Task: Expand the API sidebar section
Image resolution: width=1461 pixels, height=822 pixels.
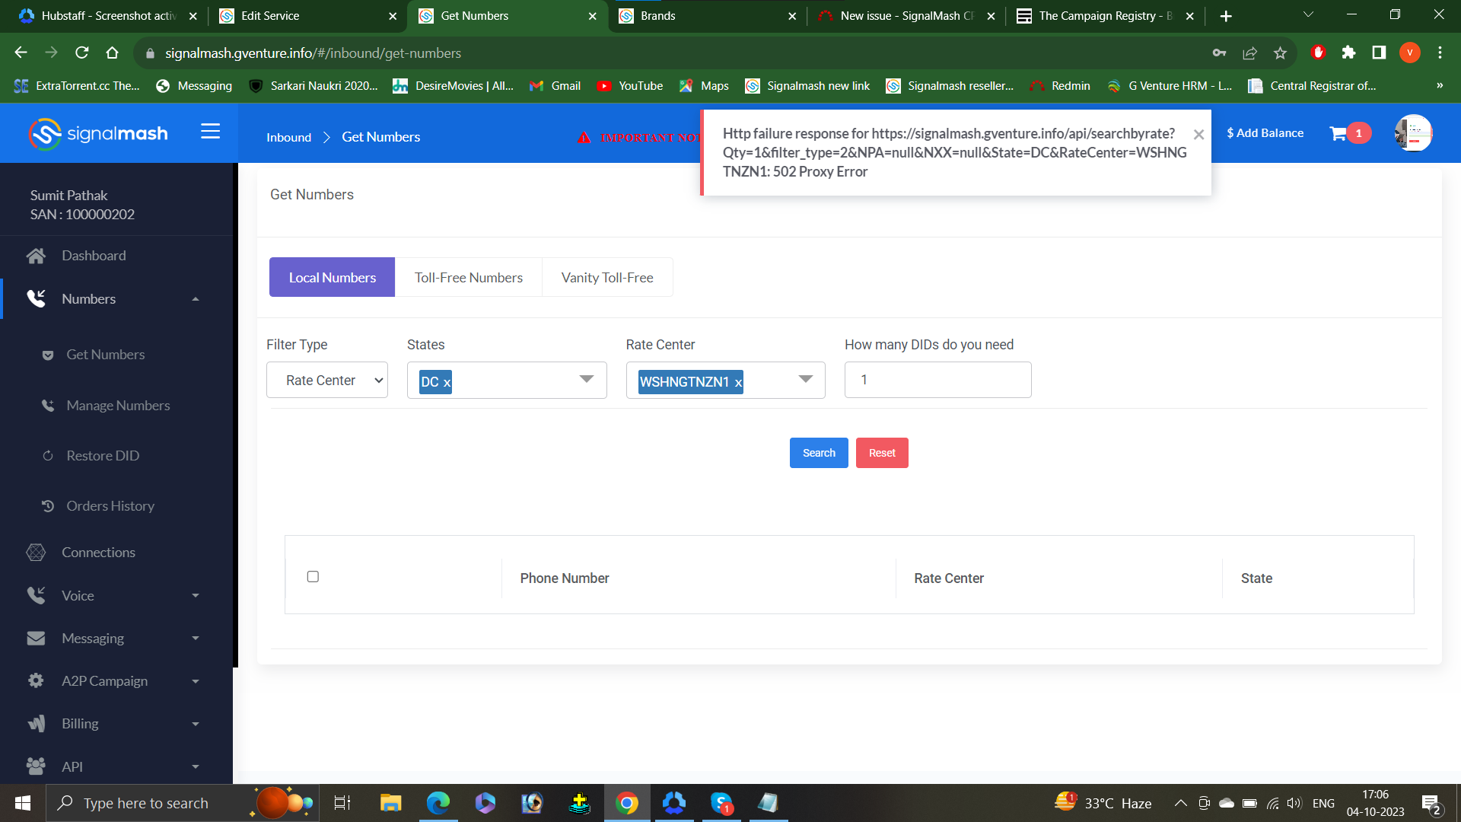Action: tap(116, 766)
